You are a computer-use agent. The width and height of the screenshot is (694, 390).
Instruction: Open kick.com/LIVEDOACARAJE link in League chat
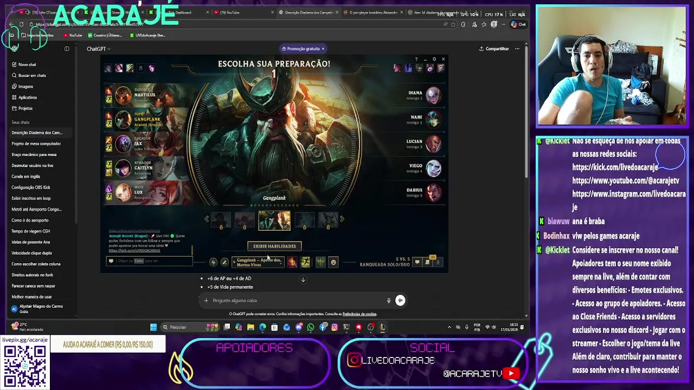(134, 250)
